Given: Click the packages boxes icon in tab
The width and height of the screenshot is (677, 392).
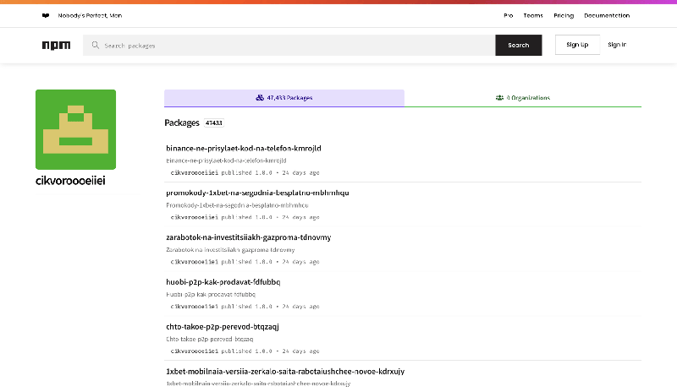Looking at the screenshot, I should coord(260,98).
